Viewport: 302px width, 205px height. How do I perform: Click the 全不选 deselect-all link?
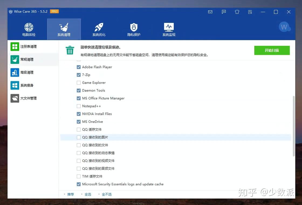[x=107, y=194]
